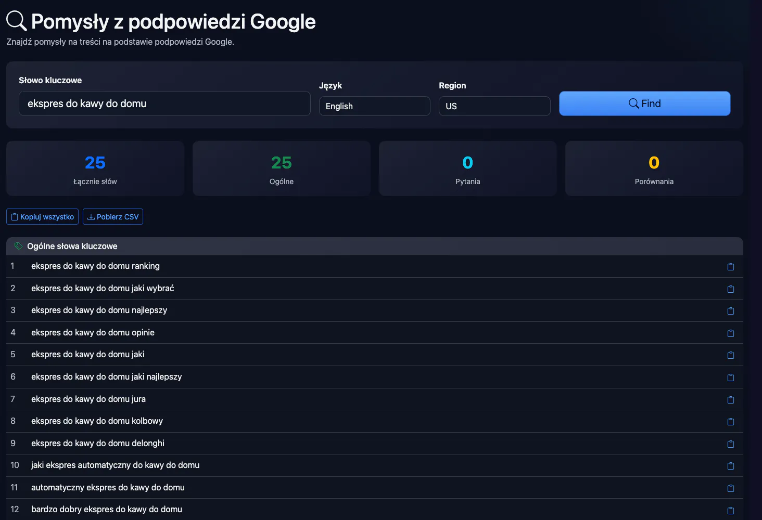Copy keyword 'ekspres do kawy do domu jaki wybrać'
The height and width of the screenshot is (520, 762).
click(731, 289)
